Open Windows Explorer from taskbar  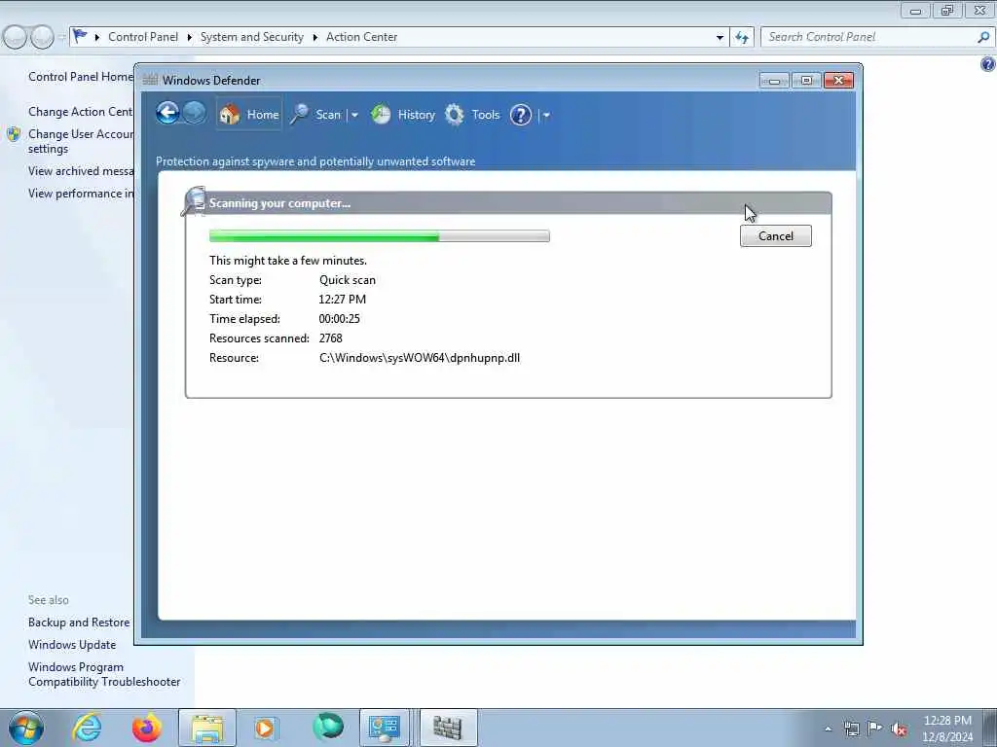point(207,728)
